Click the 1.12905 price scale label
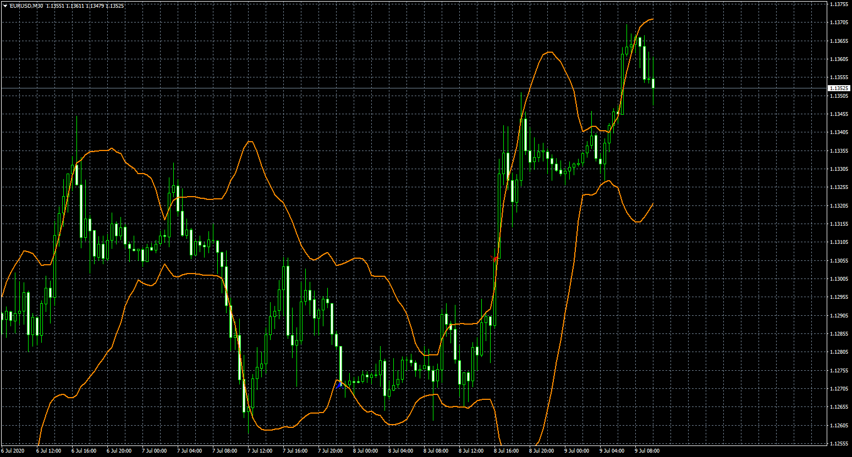 click(x=839, y=315)
